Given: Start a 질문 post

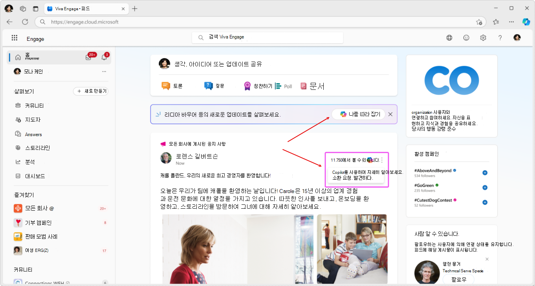Looking at the screenshot, I should [x=214, y=86].
